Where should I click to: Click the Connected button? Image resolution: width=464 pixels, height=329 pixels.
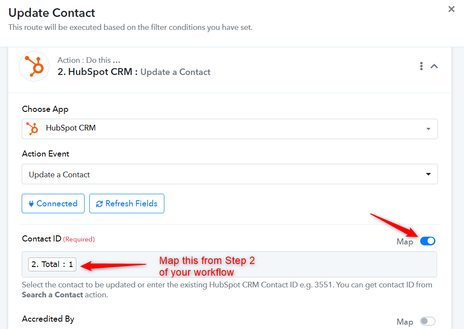coord(53,204)
